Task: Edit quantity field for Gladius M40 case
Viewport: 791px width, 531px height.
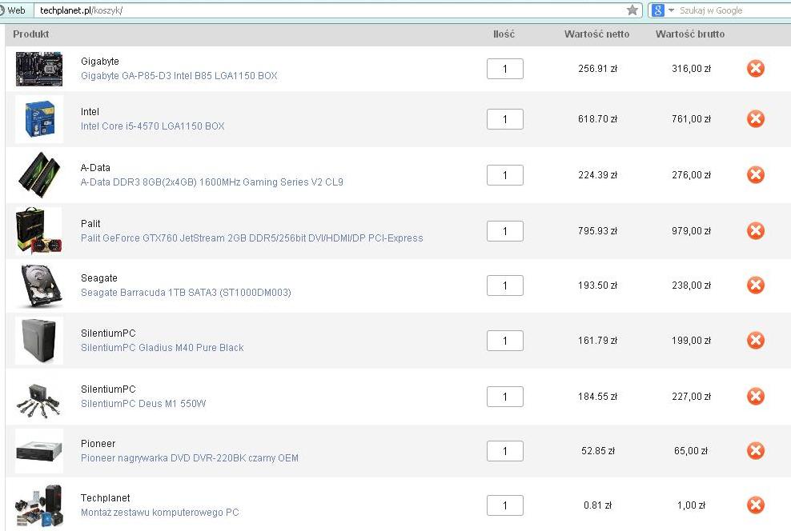Action: (x=505, y=341)
